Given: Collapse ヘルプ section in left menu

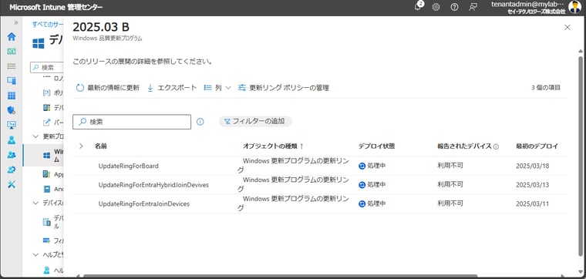Looking at the screenshot, I should [36, 255].
